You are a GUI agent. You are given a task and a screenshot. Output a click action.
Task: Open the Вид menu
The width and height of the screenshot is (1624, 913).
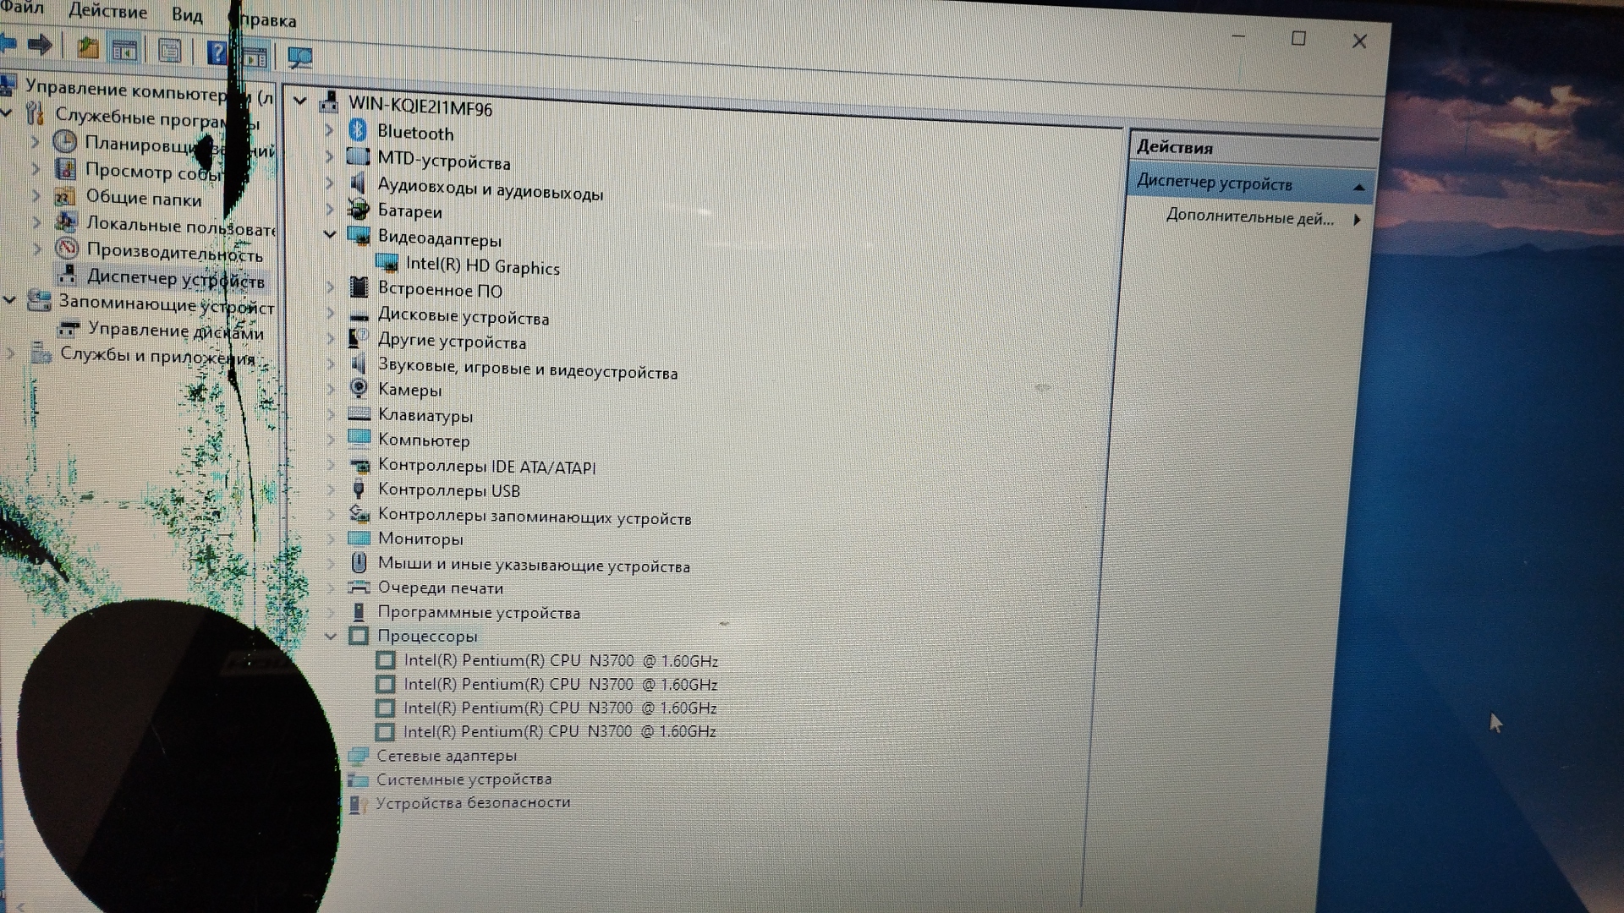pyautogui.click(x=187, y=15)
